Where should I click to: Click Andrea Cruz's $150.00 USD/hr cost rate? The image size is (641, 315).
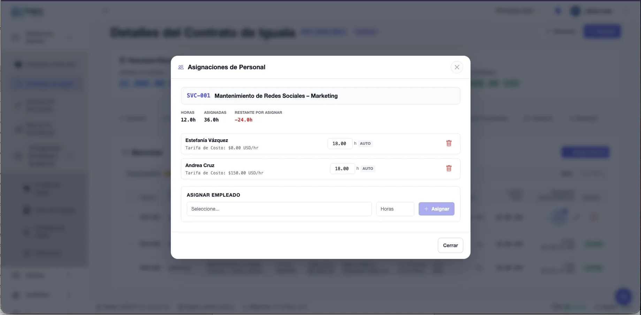click(246, 173)
